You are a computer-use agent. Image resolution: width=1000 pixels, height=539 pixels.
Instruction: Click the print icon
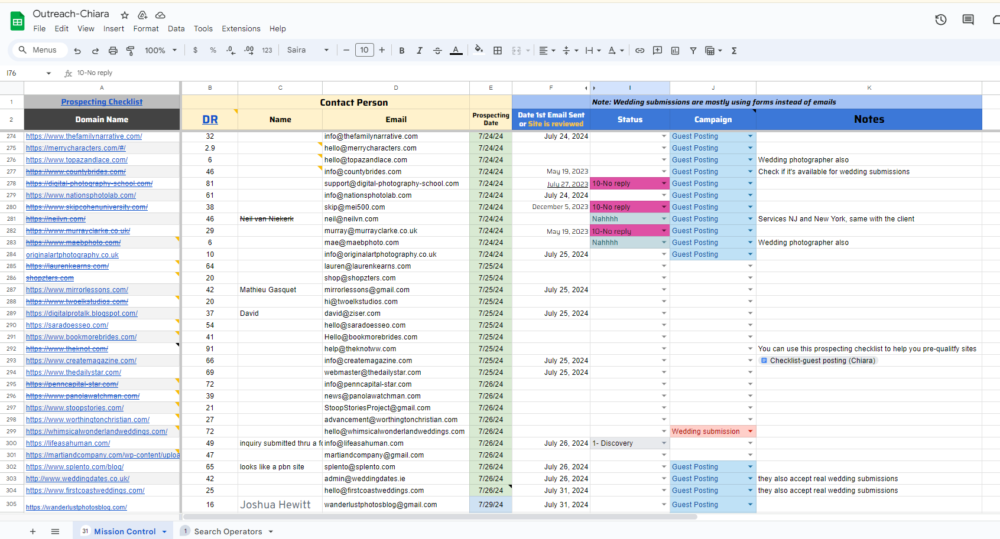pyautogui.click(x=113, y=51)
